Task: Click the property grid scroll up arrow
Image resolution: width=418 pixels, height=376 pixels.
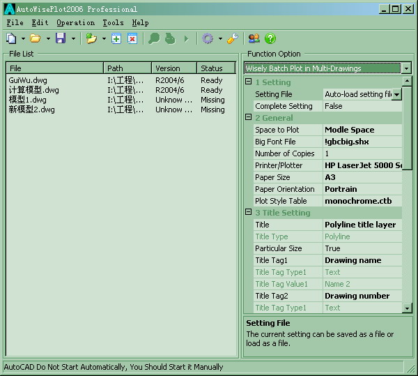Action: click(407, 81)
